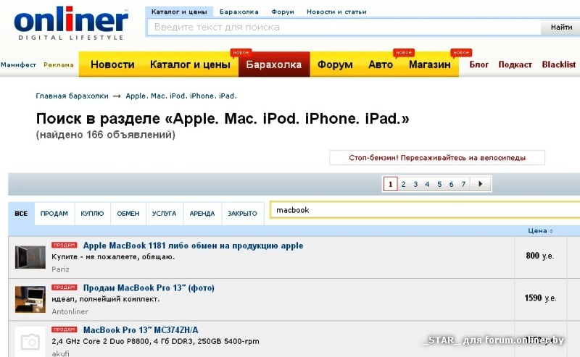Go to next results page arrow

coord(481,184)
